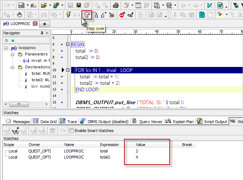Click the printer icon in toolbar
This screenshot has width=243, height=180.
(115, 5)
